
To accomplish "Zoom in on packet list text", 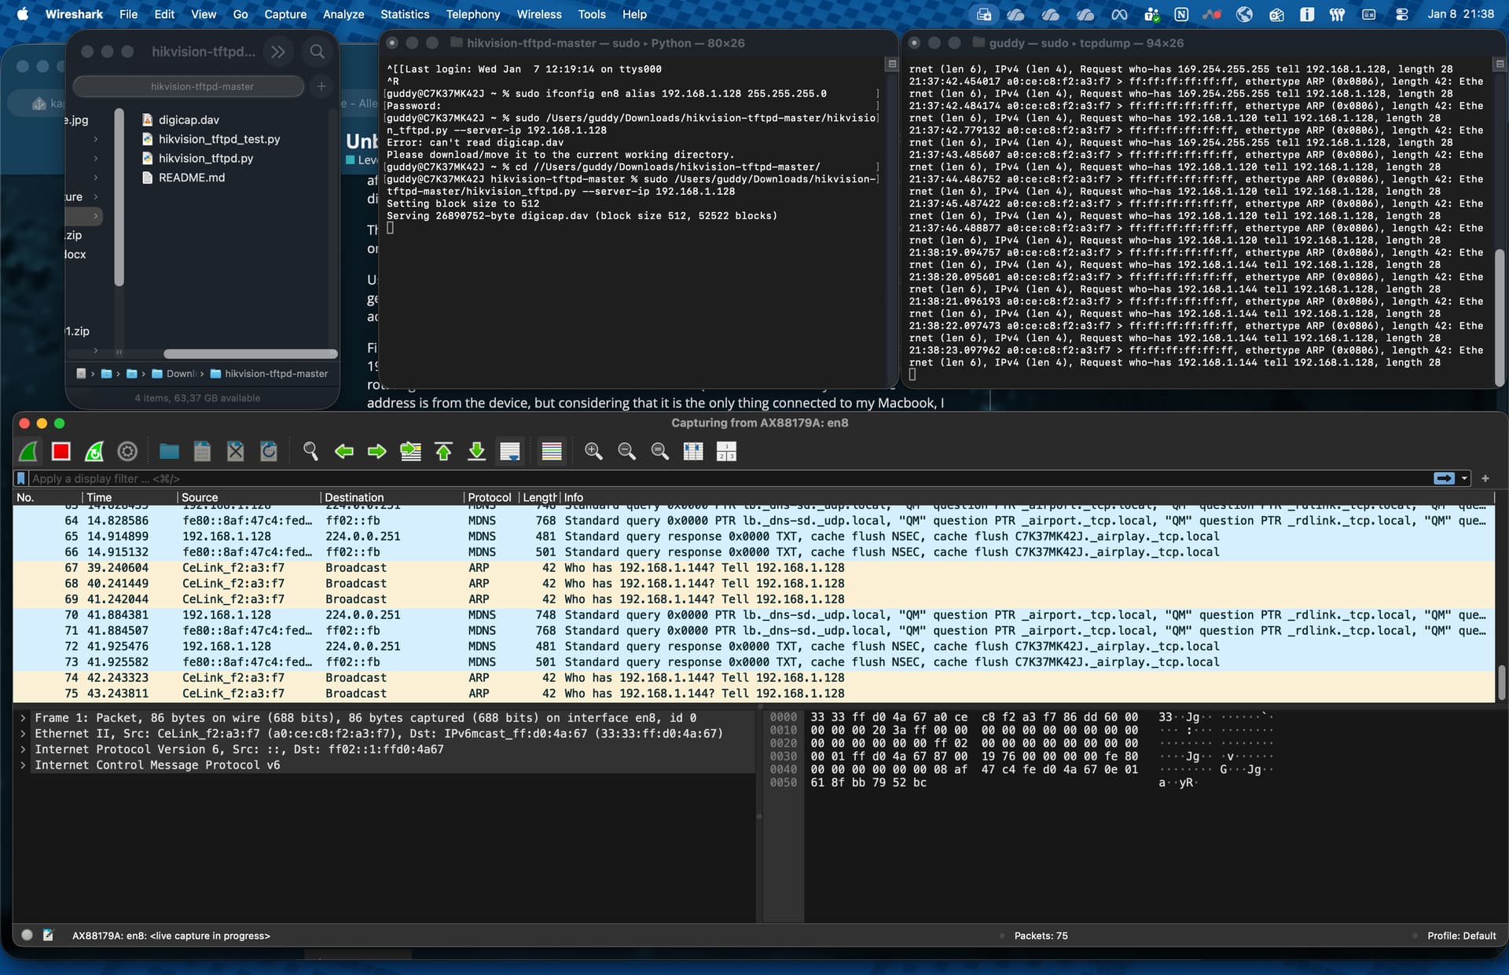I will pos(593,452).
